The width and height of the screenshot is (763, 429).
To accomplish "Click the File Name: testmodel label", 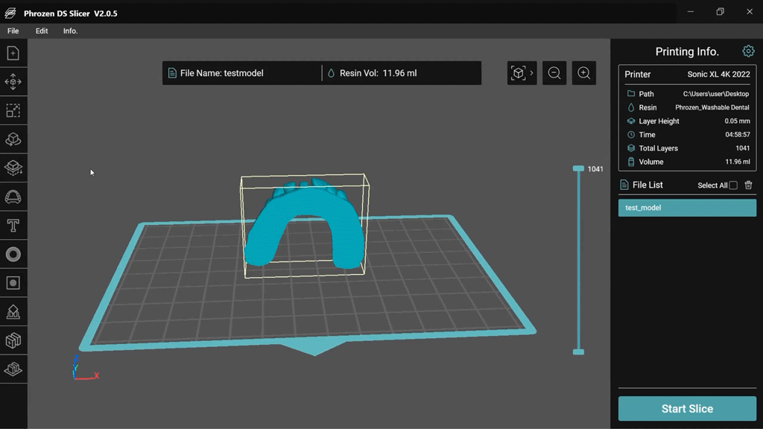I will tap(221, 73).
